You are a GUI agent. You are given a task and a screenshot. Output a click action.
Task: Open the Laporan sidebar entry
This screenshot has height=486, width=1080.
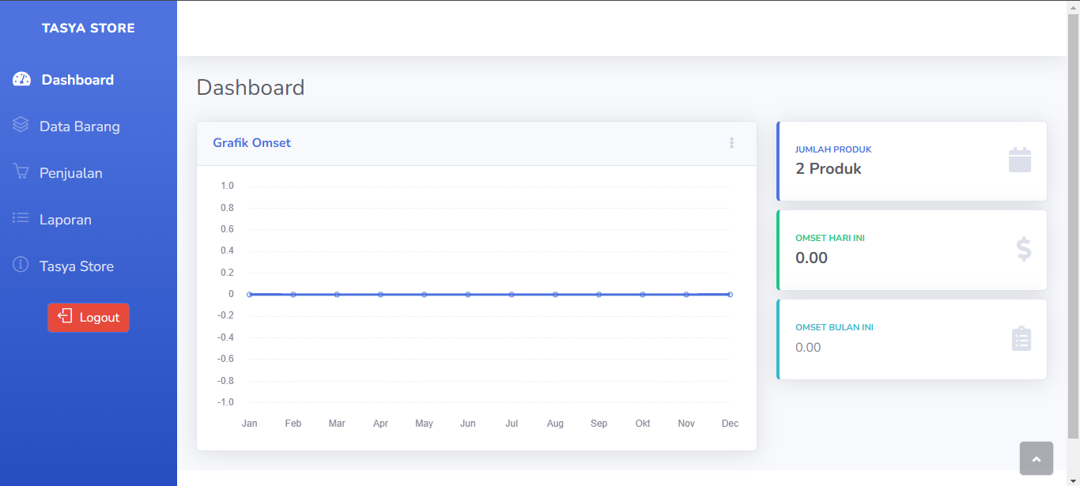66,220
